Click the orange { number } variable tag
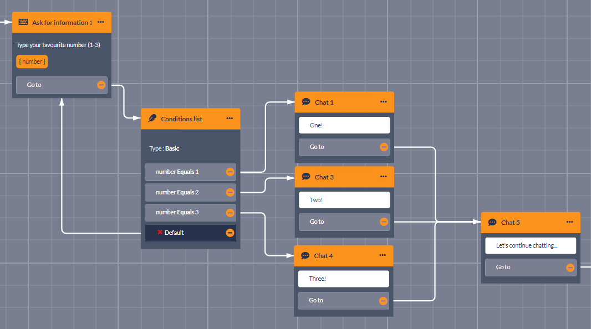 (x=32, y=61)
